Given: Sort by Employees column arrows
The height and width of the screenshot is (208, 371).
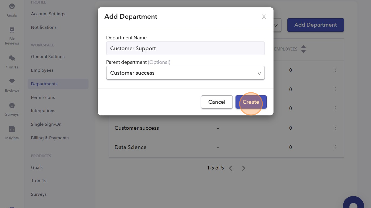Looking at the screenshot, I should pyautogui.click(x=303, y=49).
